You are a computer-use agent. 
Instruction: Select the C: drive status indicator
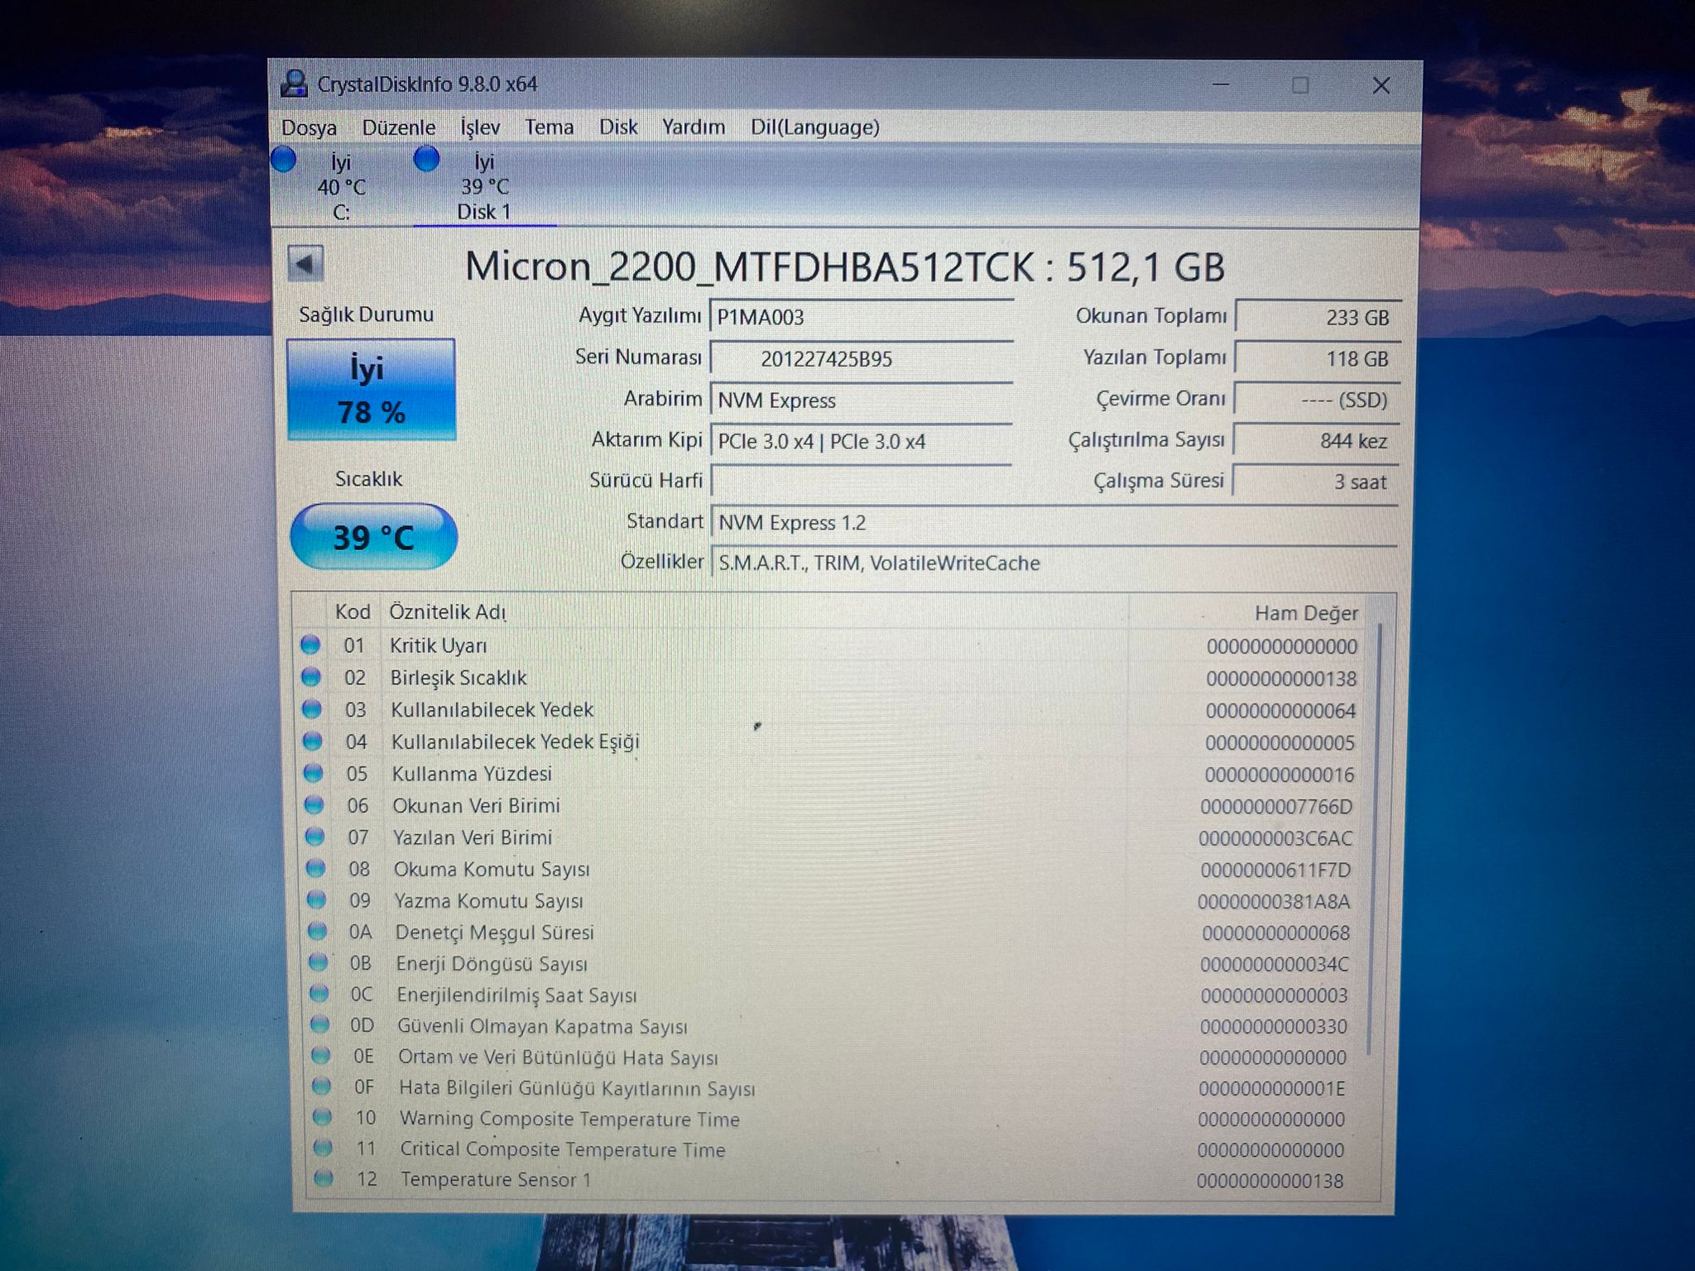284,160
